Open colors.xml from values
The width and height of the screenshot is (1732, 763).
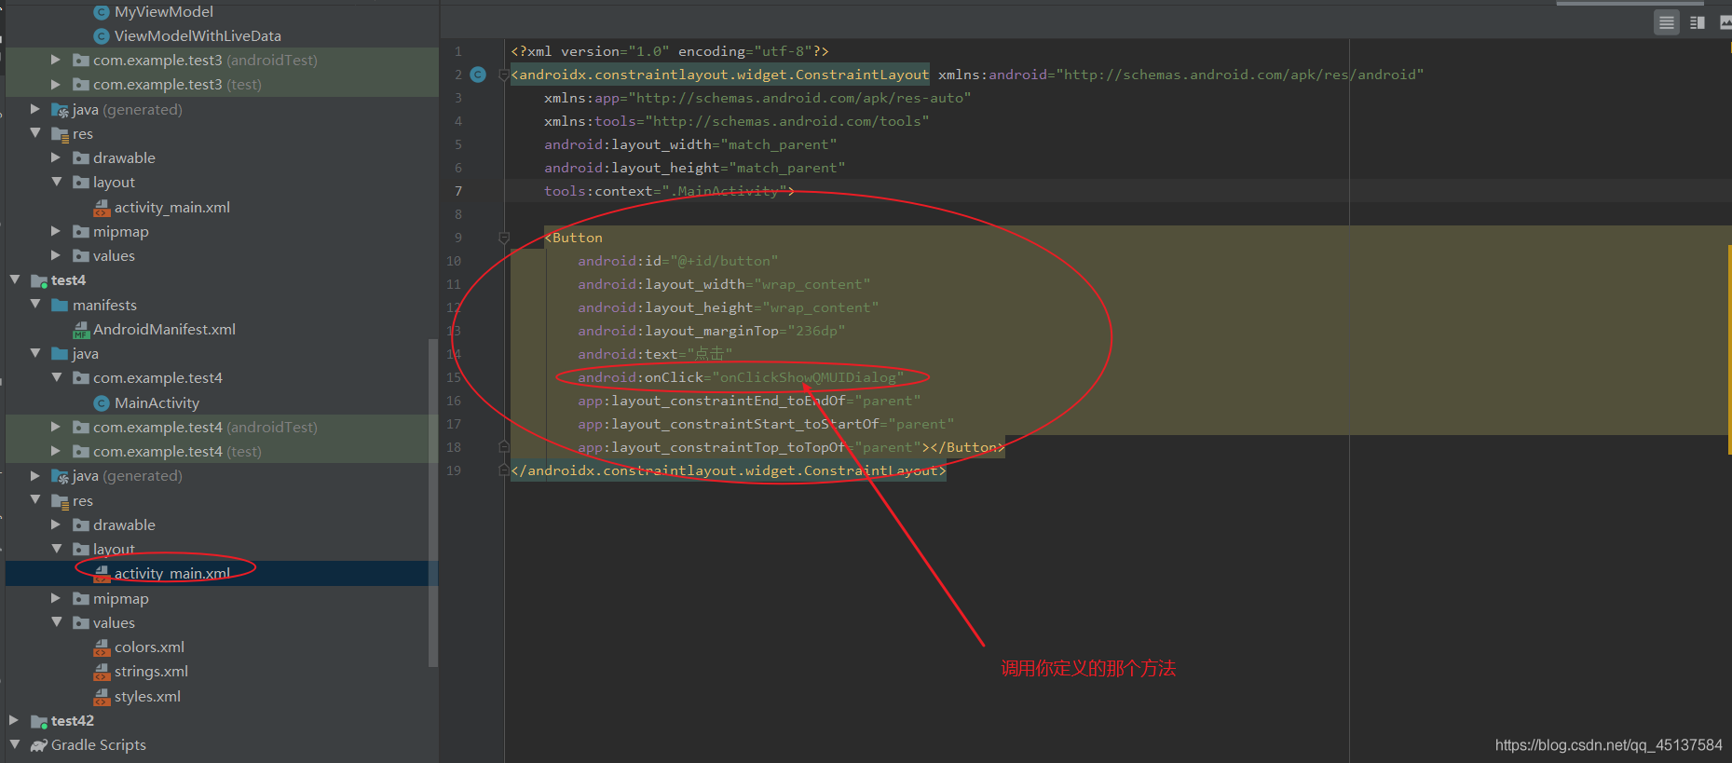149,647
